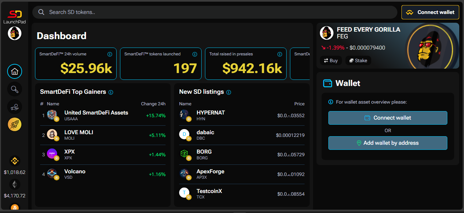
Task: Click the Bitcoin icon at sidebar bottom
Action: [15, 207]
